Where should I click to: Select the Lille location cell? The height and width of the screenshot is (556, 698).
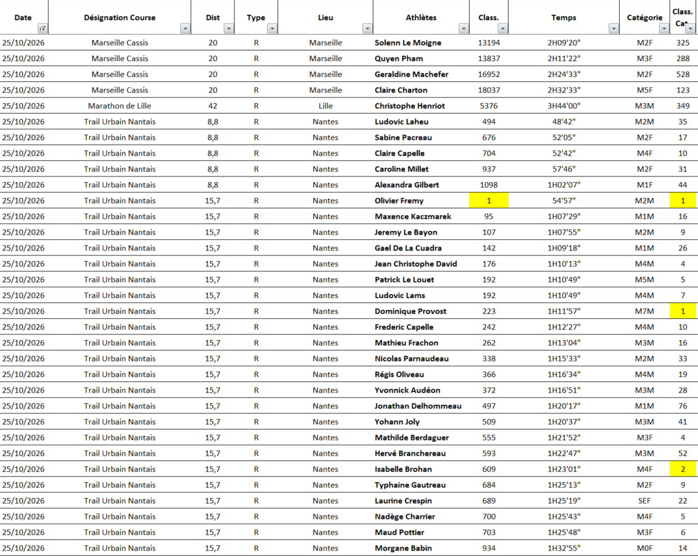325,106
